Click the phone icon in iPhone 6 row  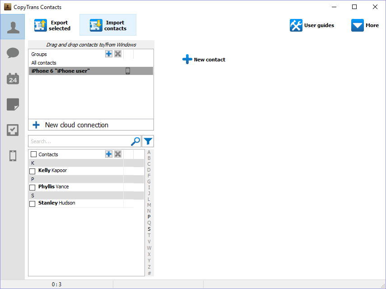[128, 71]
